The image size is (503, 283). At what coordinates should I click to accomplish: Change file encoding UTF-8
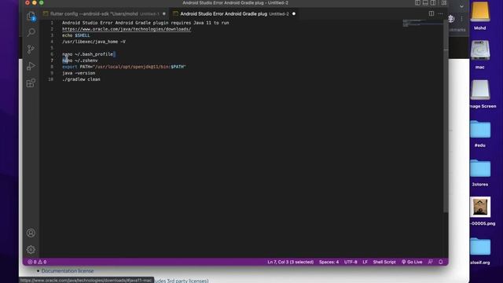pos(351,262)
